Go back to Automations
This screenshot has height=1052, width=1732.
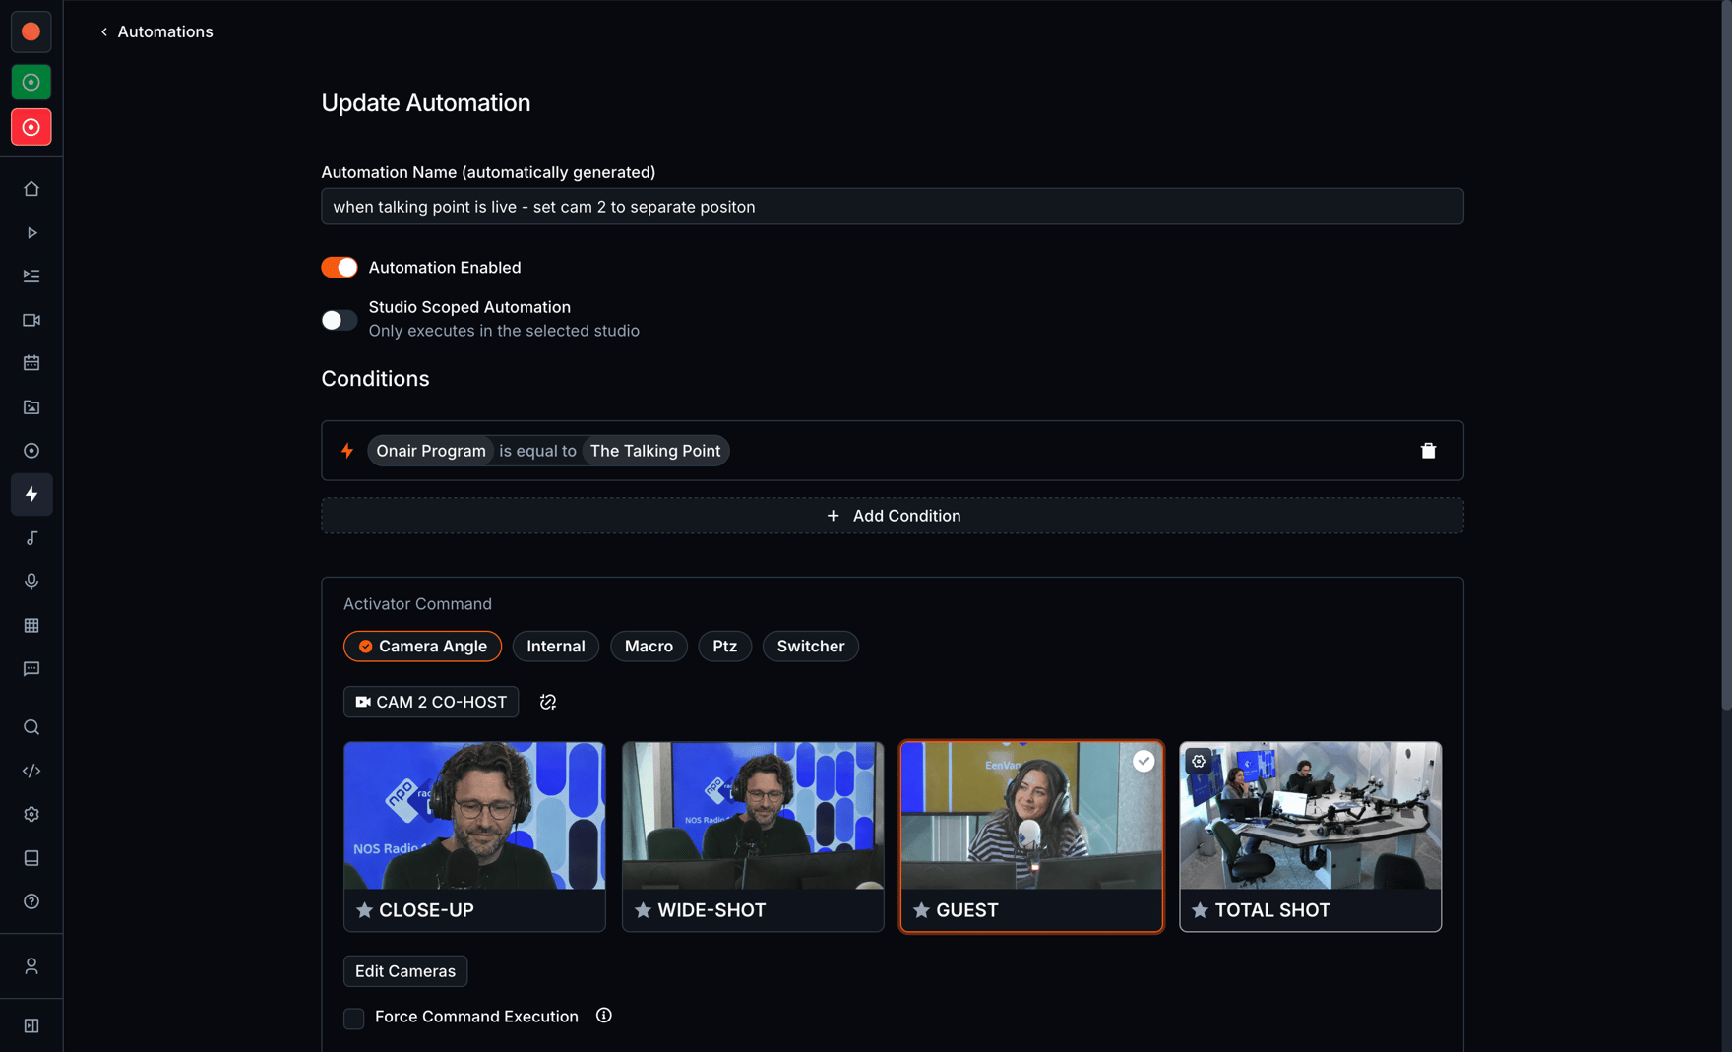coord(156,31)
